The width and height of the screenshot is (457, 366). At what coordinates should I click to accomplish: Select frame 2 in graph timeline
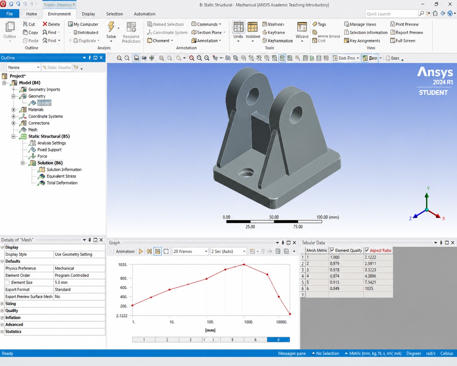(167, 340)
